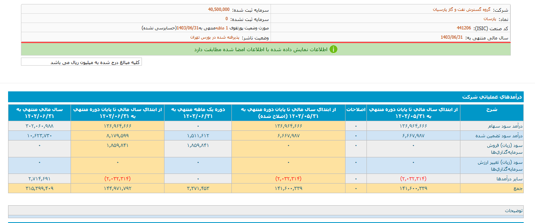Click the note box about amounts in million Rial
The height and width of the screenshot is (223, 535).
81,62
